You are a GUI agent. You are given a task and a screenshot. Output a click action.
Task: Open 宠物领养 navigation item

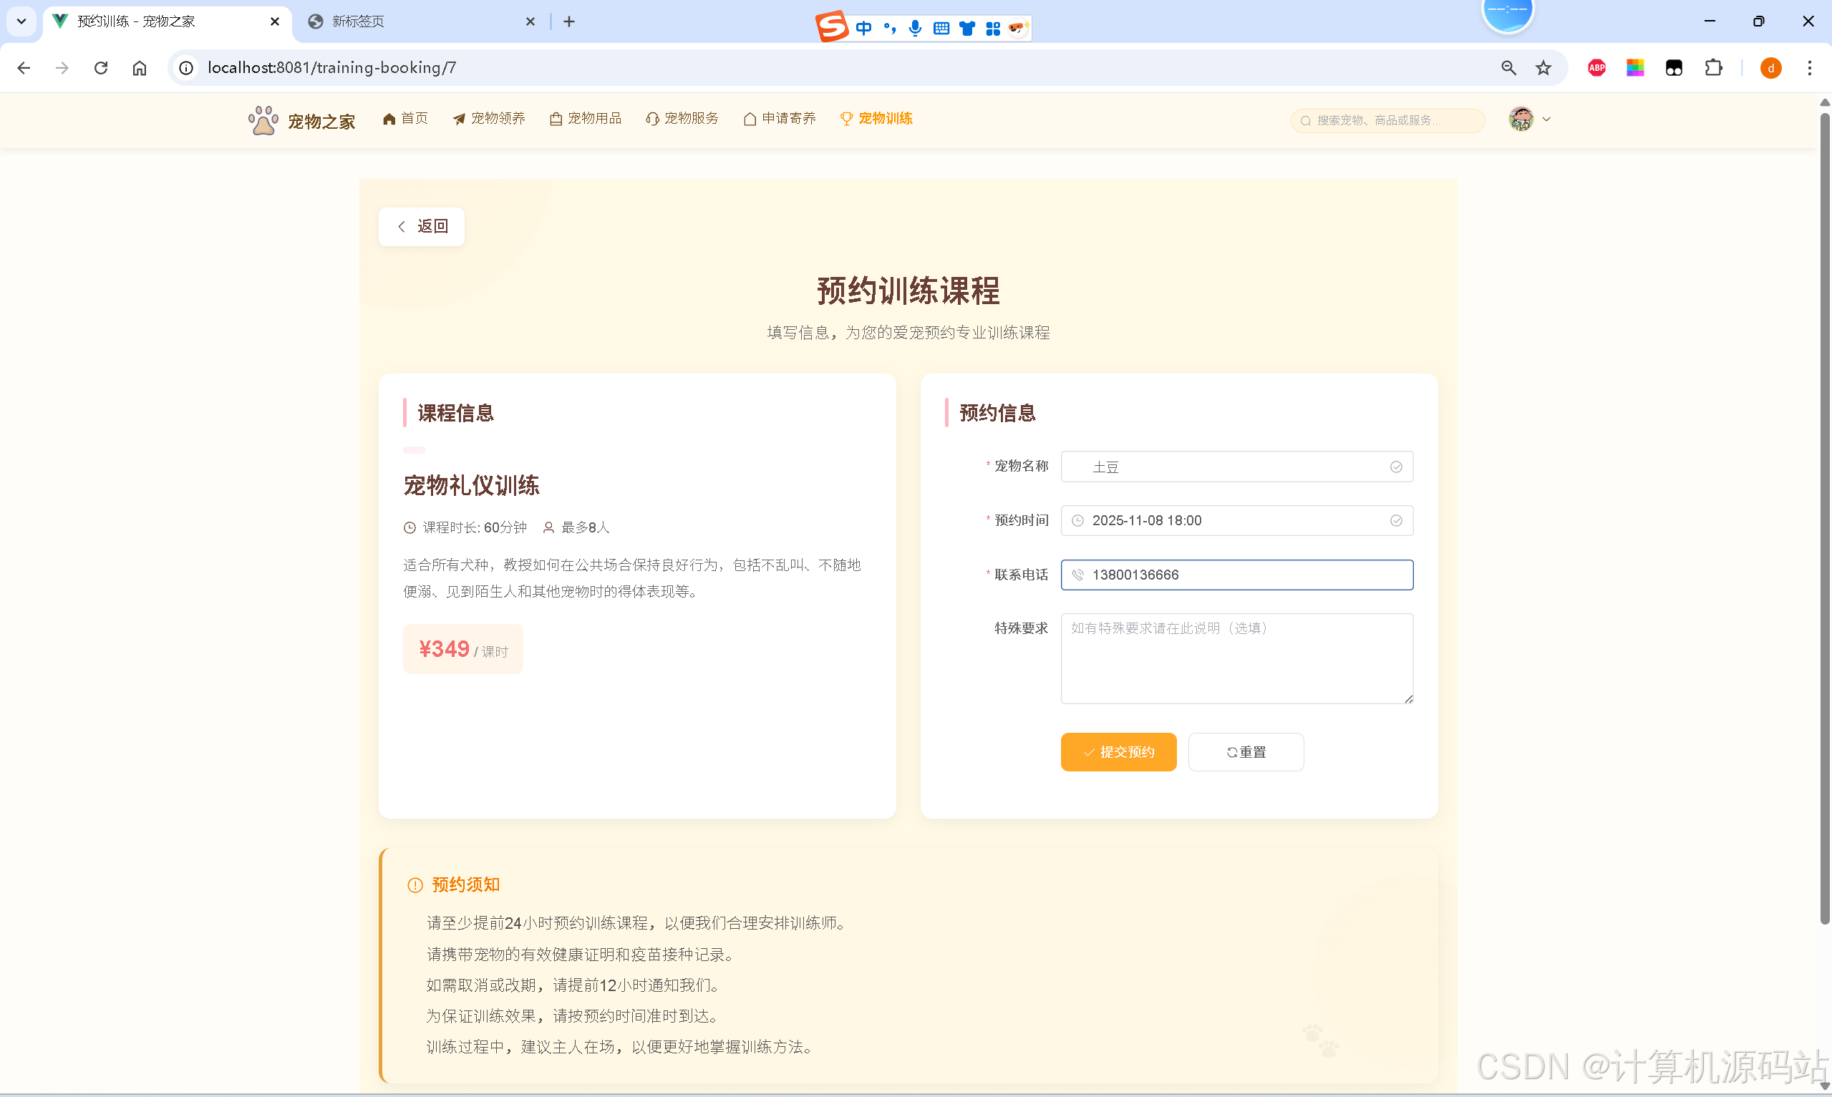tap(489, 118)
